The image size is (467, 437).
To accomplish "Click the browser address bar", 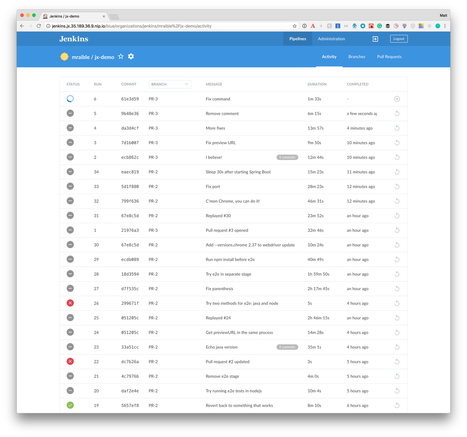I will (171, 26).
